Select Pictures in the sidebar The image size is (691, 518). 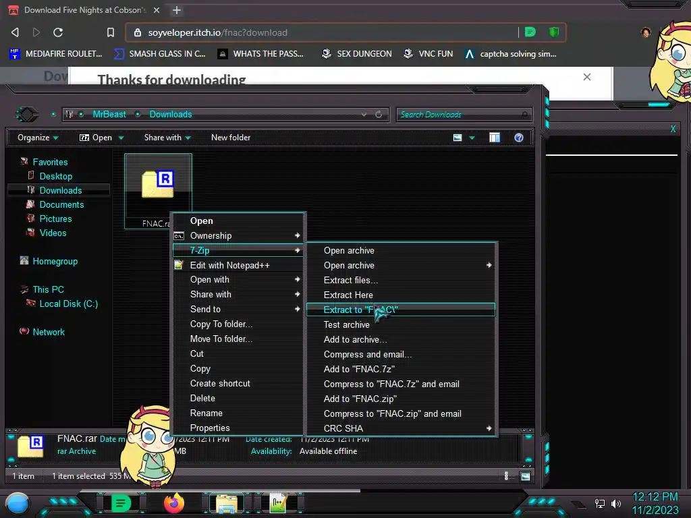pos(55,219)
